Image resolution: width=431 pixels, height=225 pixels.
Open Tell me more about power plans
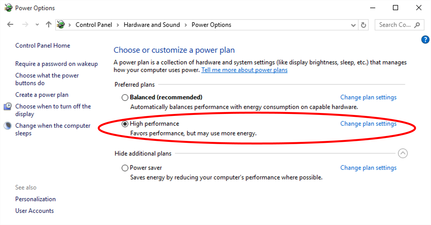tap(244, 70)
